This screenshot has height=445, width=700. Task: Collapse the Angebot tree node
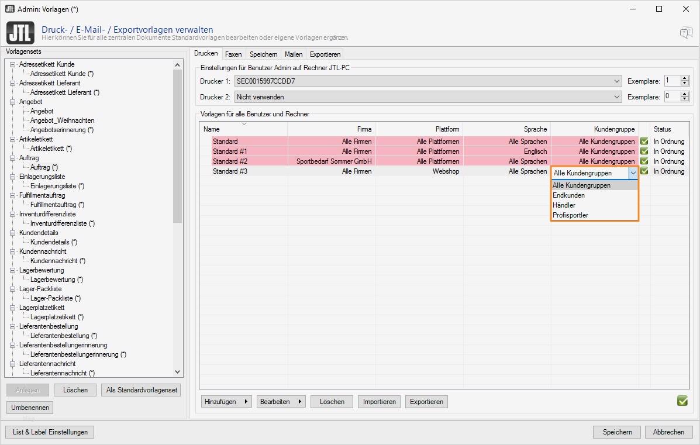tap(13, 102)
